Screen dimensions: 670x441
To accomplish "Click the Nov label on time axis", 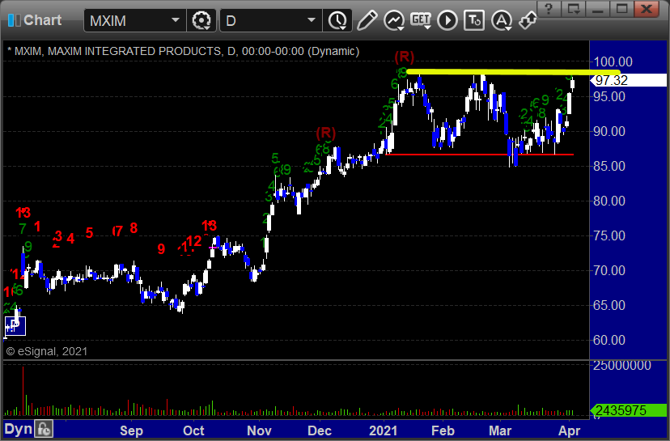I will (x=260, y=430).
